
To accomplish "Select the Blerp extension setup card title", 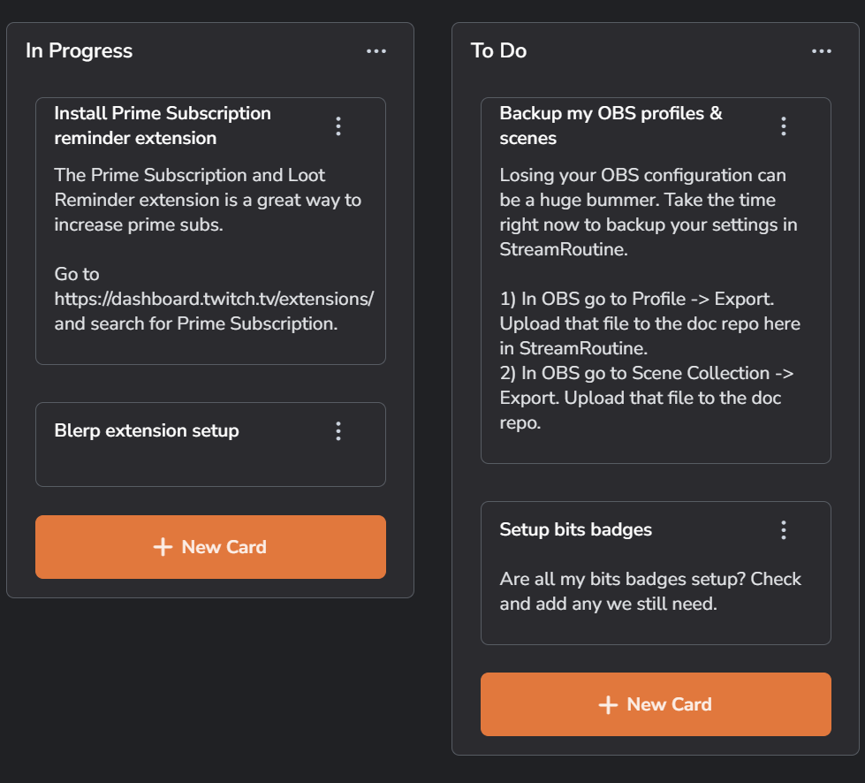I will [147, 430].
